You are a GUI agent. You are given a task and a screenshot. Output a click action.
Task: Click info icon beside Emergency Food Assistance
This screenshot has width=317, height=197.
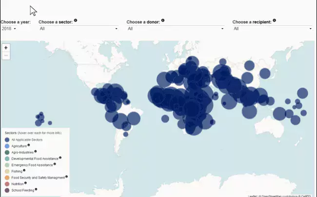point(55,164)
